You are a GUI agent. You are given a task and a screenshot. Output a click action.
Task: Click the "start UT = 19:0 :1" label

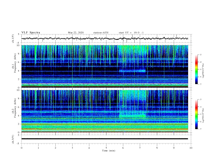pyautogui.click(x=131, y=33)
